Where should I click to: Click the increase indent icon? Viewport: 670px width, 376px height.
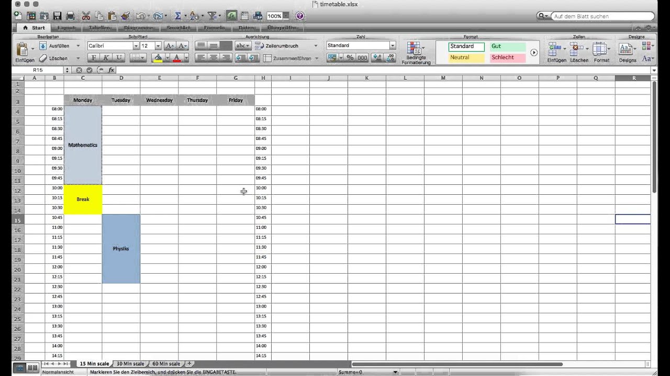click(253, 58)
